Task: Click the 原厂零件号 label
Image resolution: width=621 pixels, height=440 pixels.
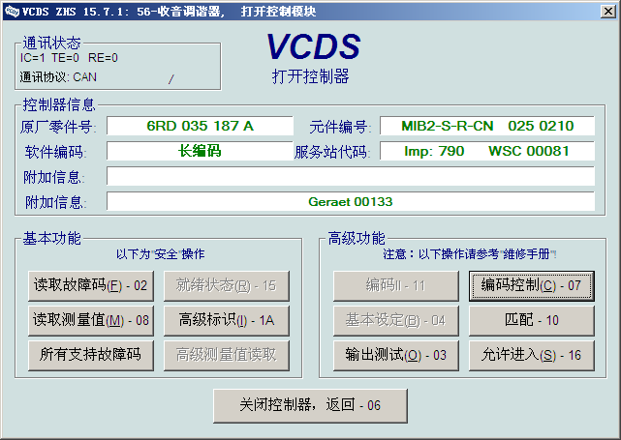Action: point(58,127)
